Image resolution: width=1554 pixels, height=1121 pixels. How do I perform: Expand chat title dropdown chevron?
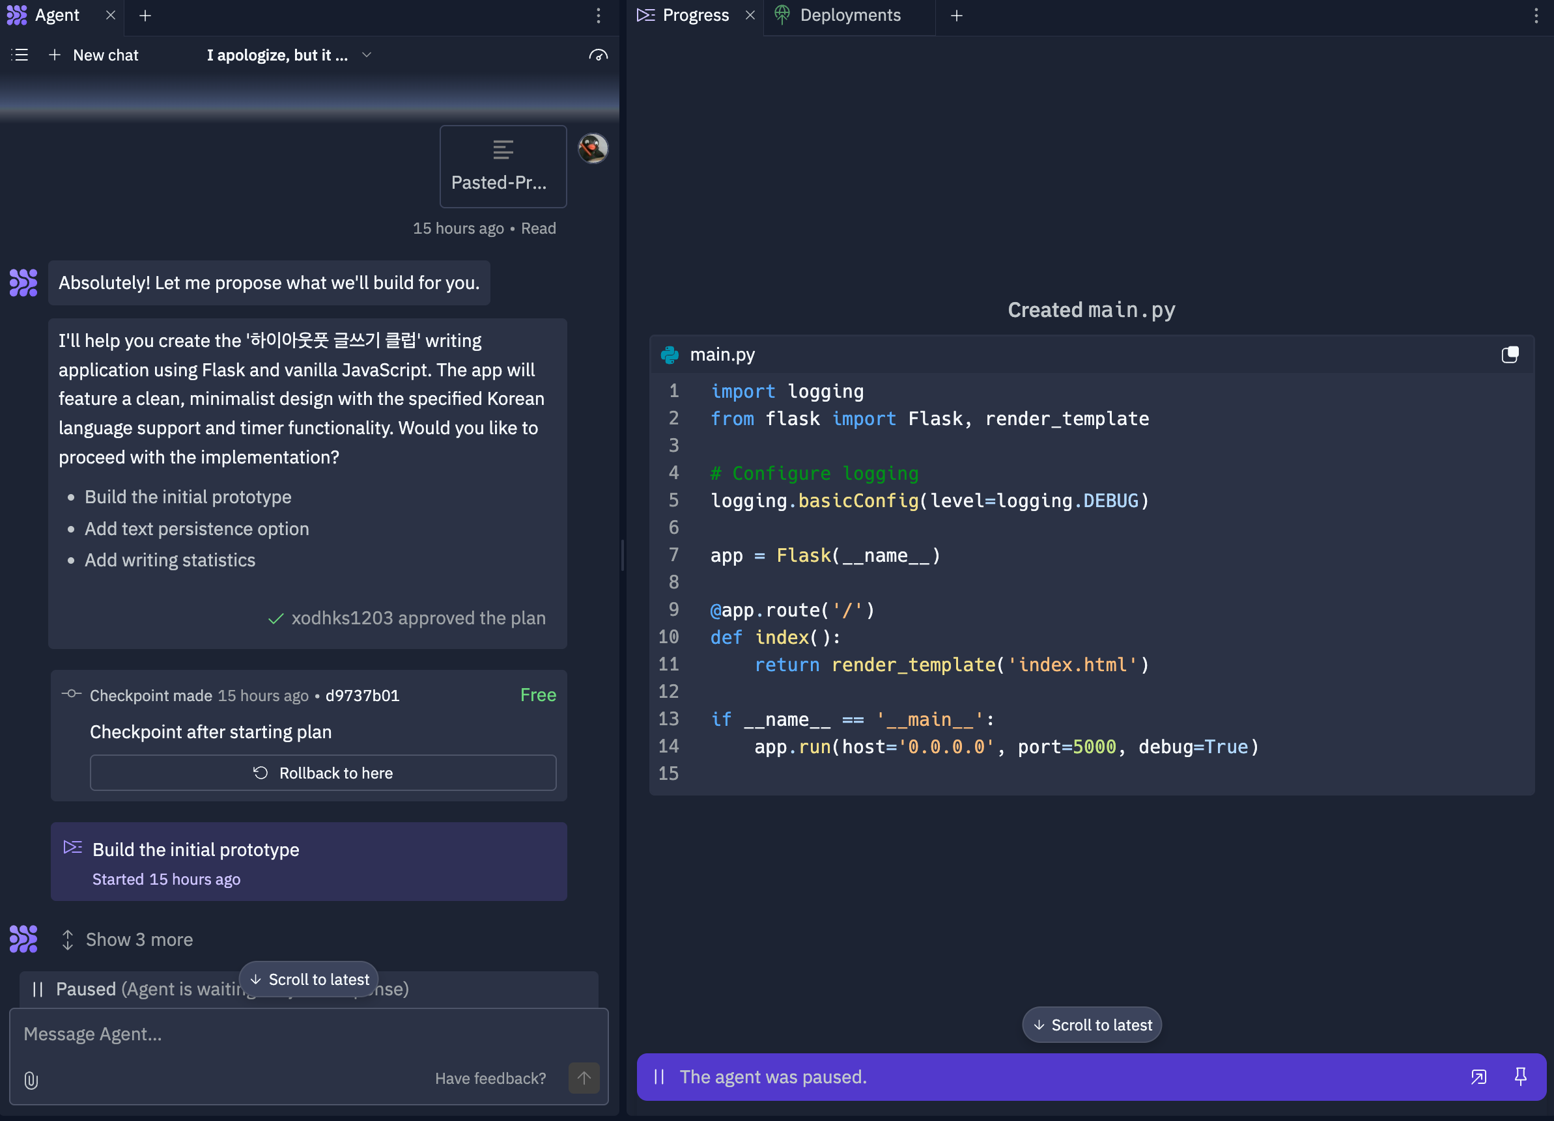click(x=367, y=55)
